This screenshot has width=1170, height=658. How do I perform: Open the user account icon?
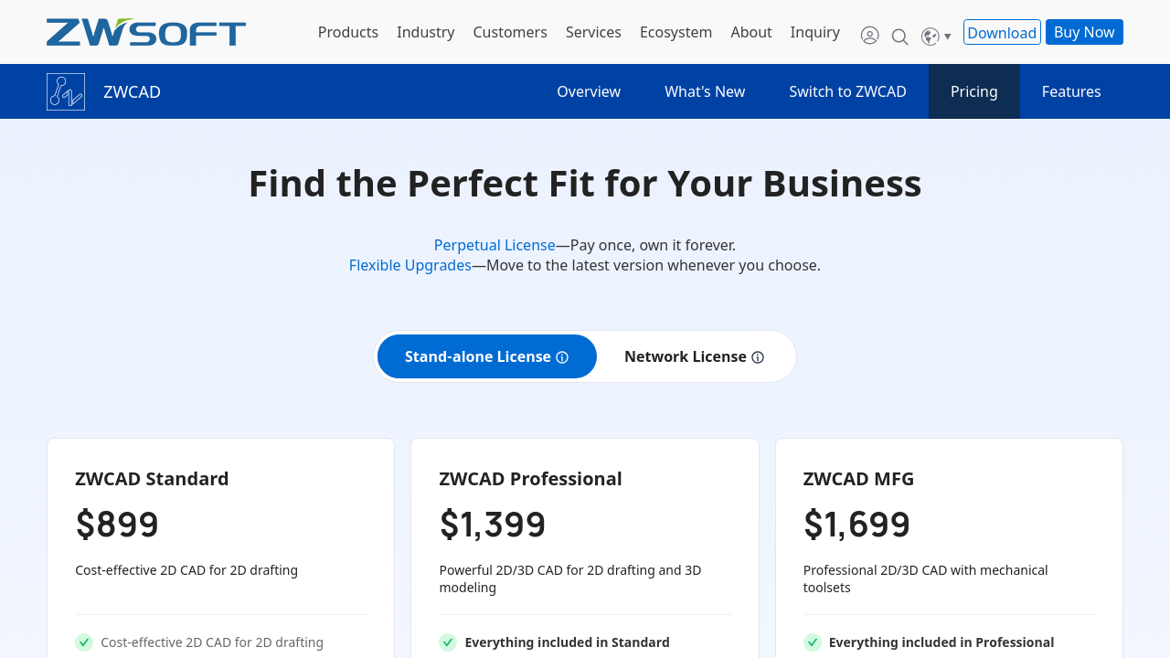[869, 36]
